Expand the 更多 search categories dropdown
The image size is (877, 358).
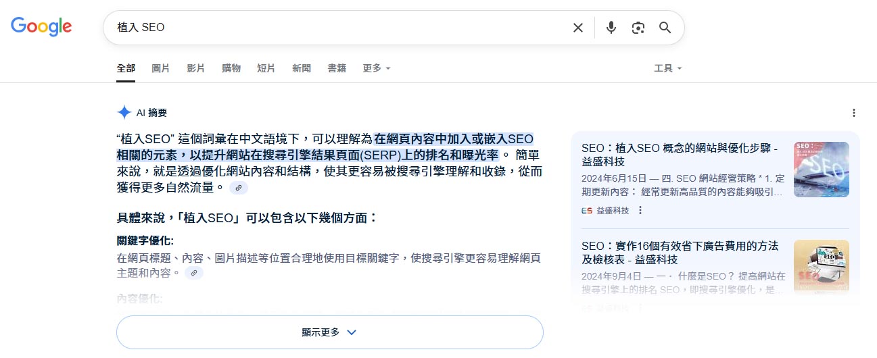tap(377, 68)
